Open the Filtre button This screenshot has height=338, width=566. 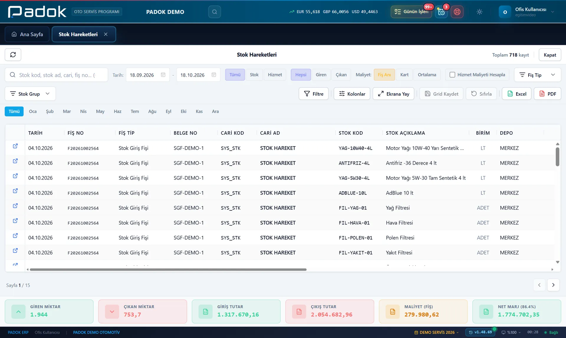(x=313, y=94)
